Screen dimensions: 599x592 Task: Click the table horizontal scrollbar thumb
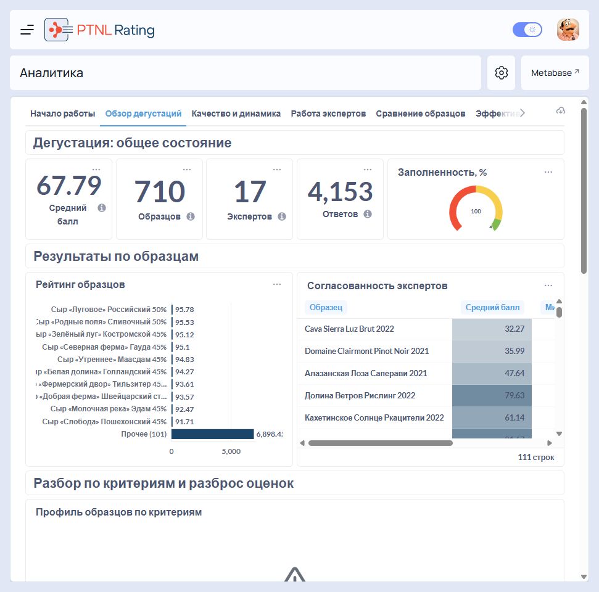pyautogui.click(x=381, y=443)
